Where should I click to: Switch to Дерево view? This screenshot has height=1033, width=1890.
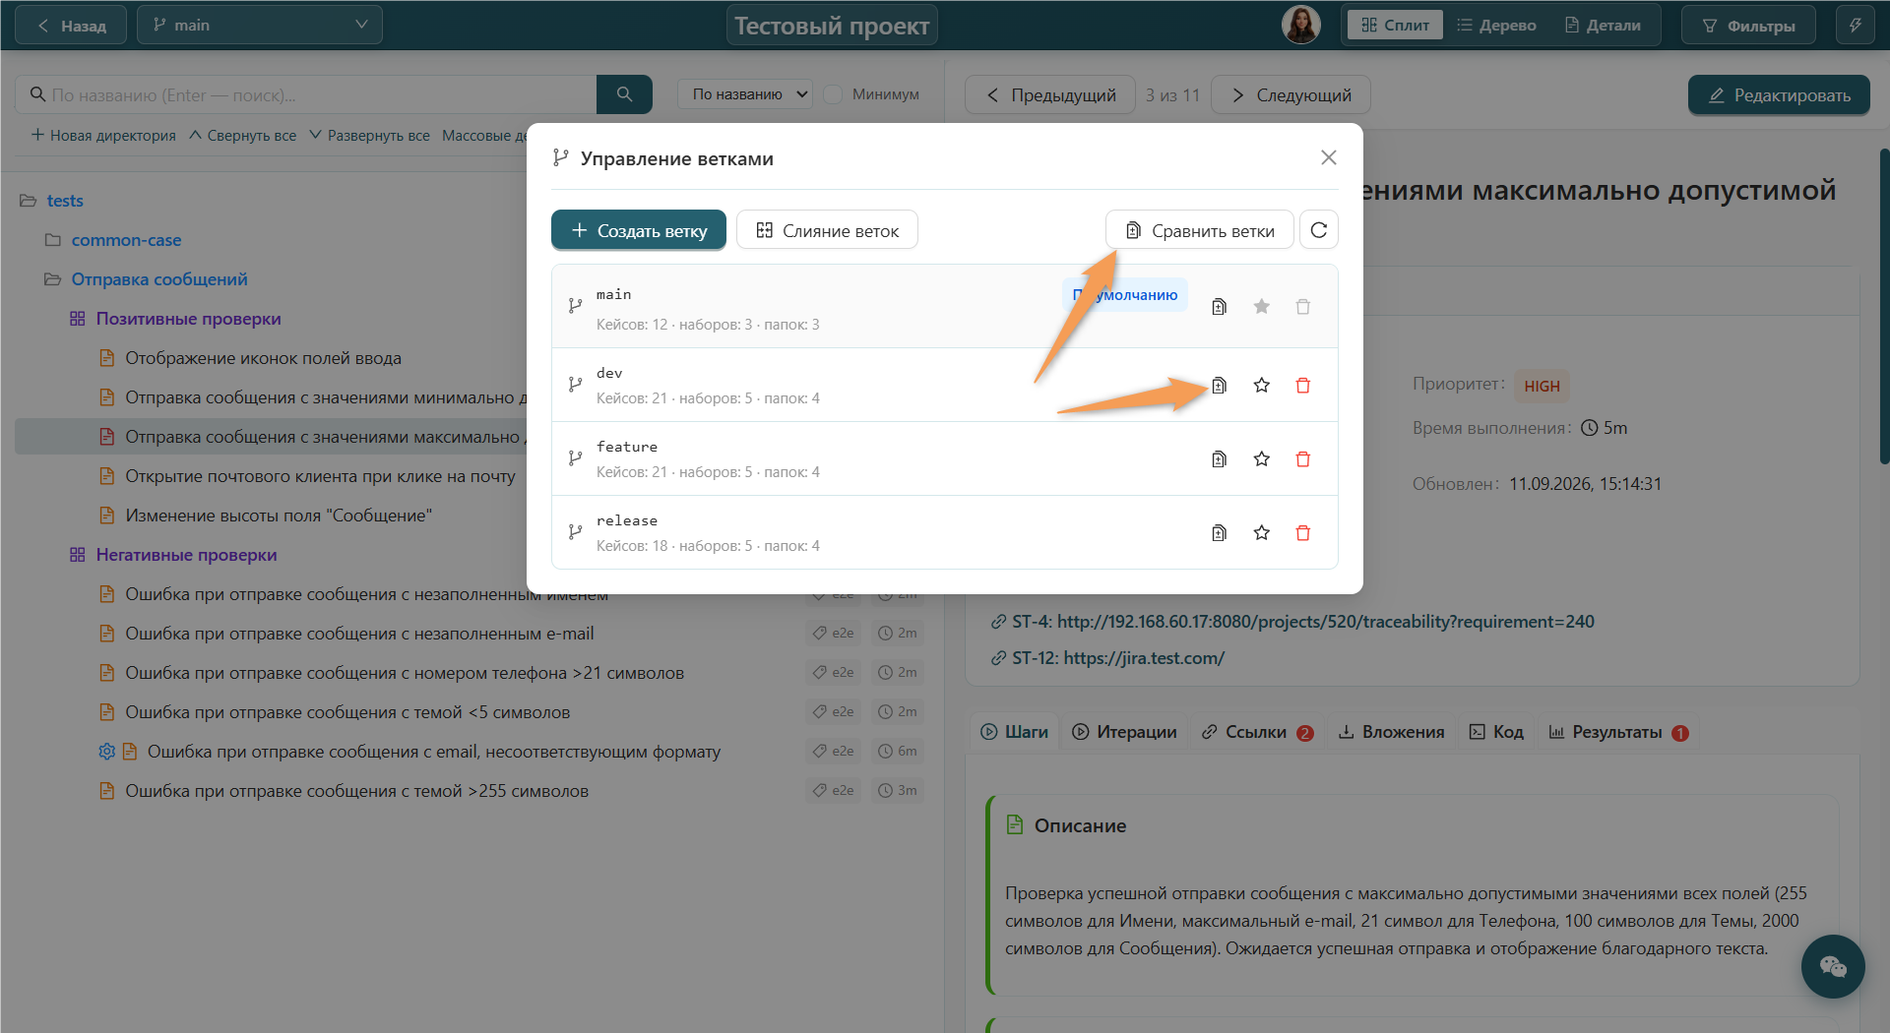click(1497, 25)
